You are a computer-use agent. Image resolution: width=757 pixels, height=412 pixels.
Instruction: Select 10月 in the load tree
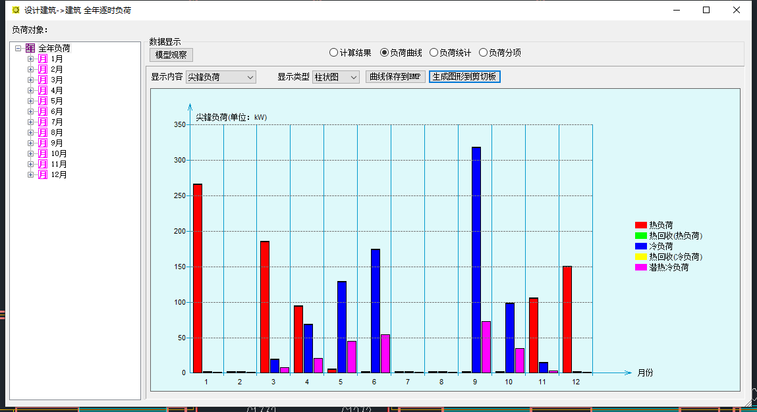coord(59,153)
